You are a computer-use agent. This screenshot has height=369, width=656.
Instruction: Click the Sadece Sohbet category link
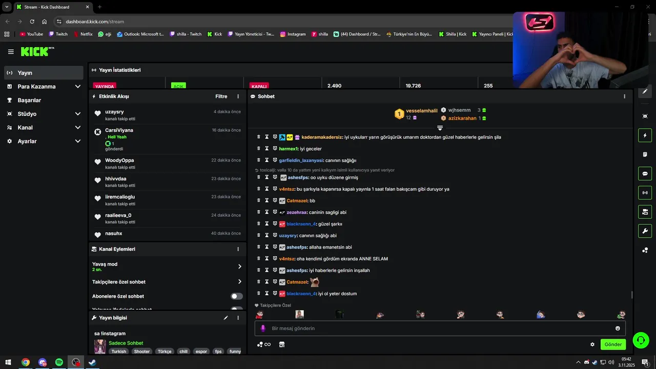[126, 343]
